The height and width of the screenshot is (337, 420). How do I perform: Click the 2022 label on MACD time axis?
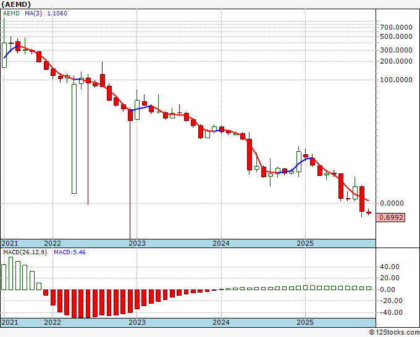[x=52, y=322]
